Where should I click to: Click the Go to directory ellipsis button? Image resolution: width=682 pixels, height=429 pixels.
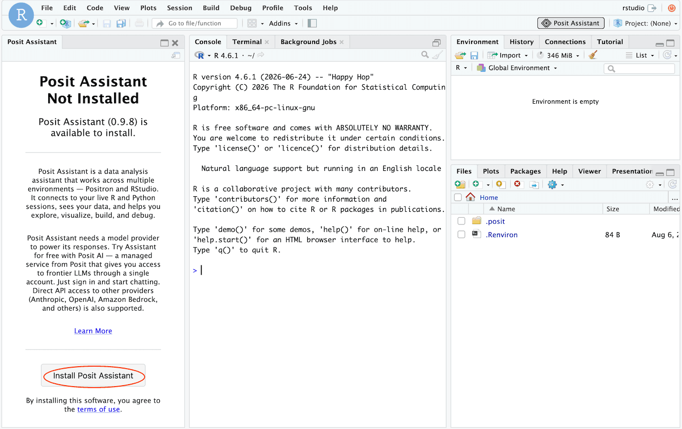point(674,198)
